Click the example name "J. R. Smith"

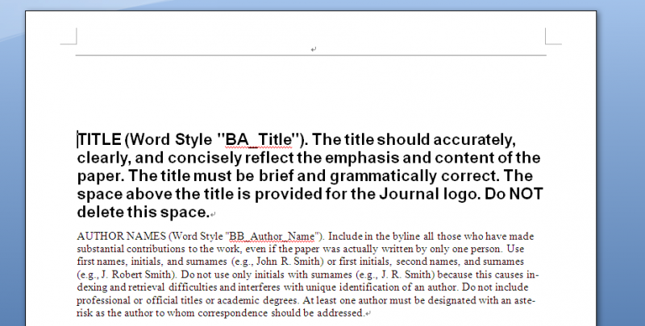pyautogui.click(x=406, y=274)
